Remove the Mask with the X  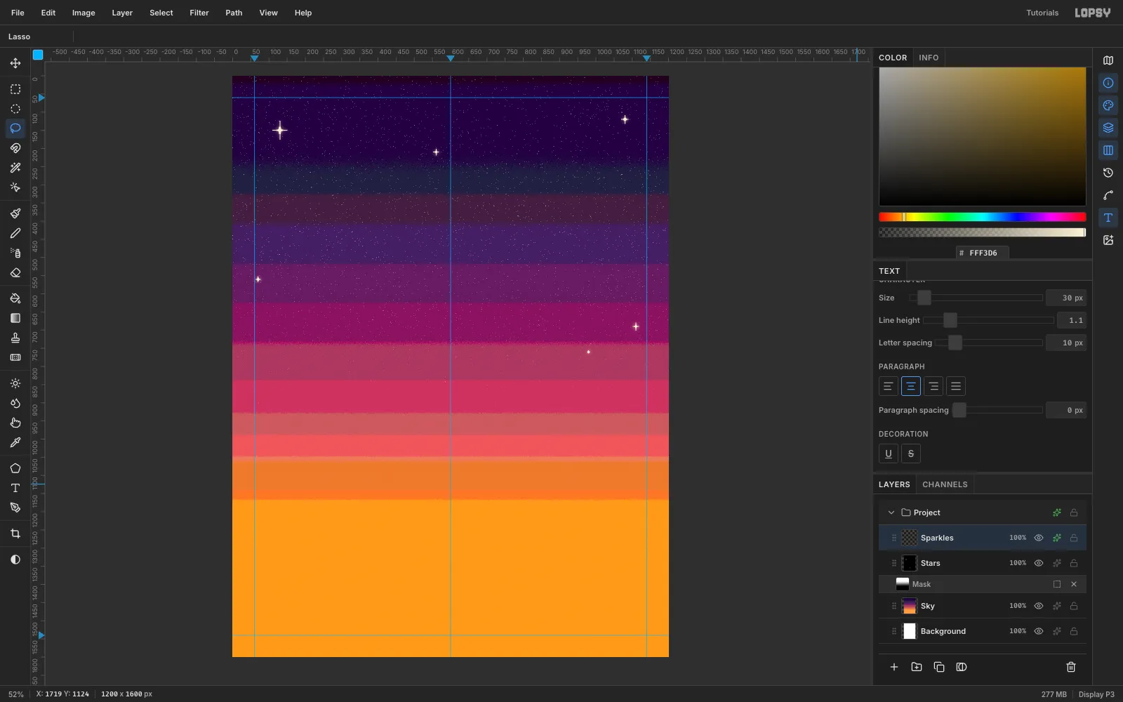tap(1074, 584)
